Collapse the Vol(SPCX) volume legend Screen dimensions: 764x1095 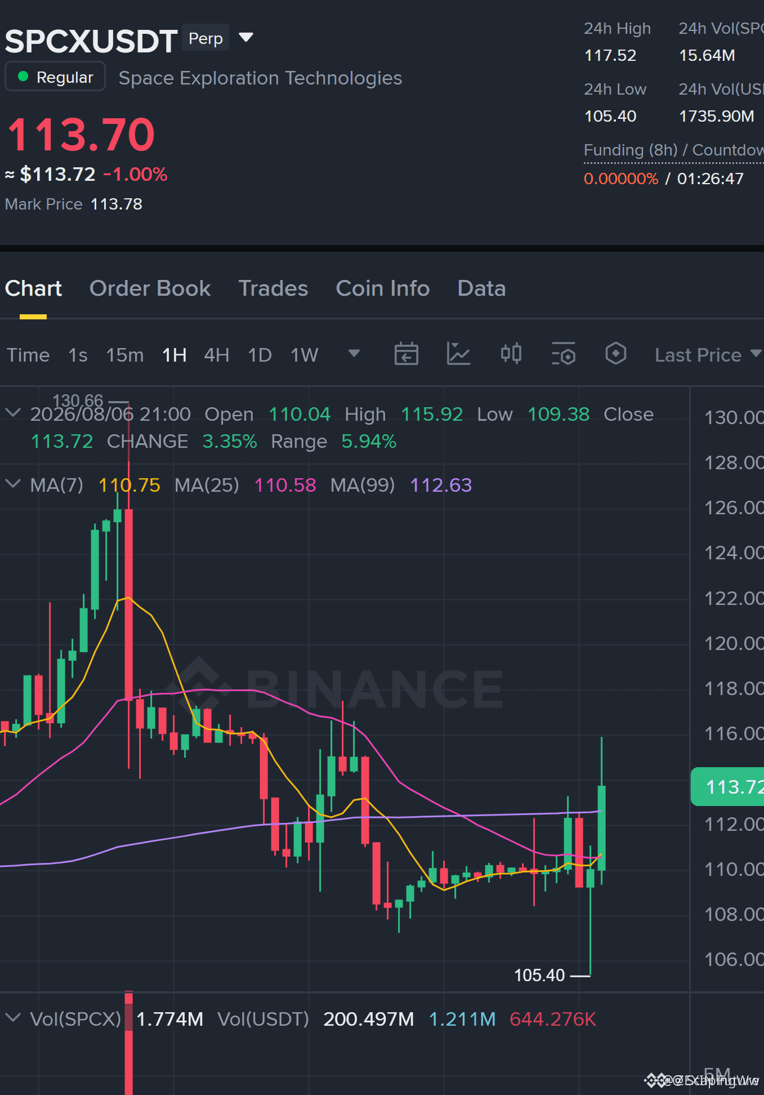[x=12, y=1018]
